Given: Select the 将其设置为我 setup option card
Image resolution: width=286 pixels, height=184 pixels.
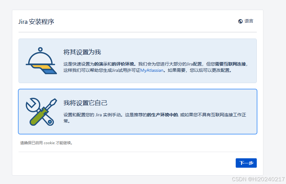Looking at the screenshot, I should pos(138,61).
